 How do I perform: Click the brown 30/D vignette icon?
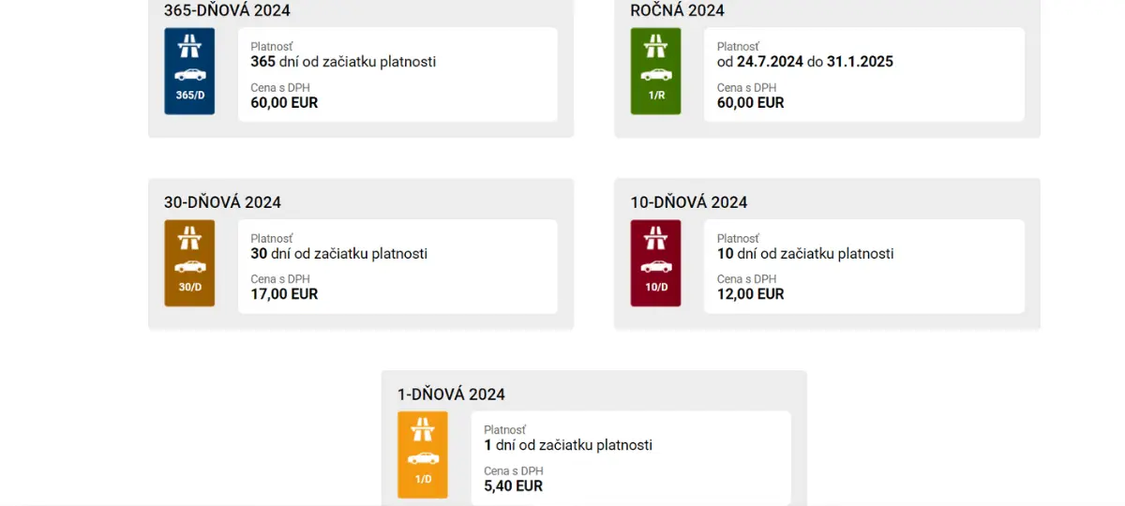tap(189, 263)
